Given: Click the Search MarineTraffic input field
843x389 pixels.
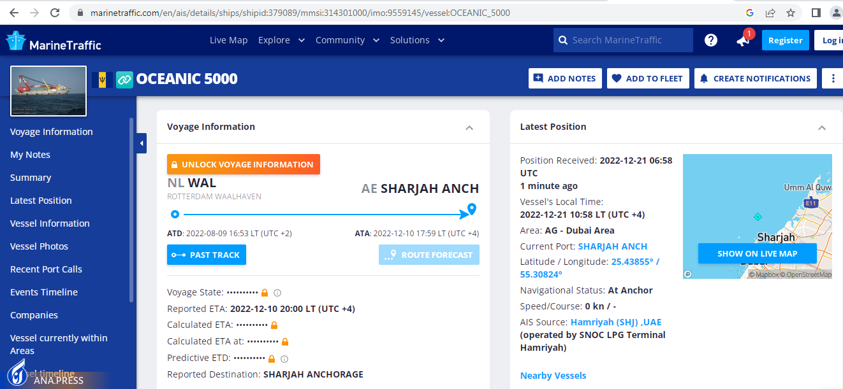Looking at the screenshot, I should (x=629, y=40).
